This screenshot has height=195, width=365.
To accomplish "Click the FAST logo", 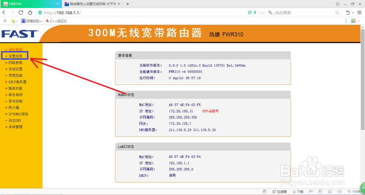I will 20,34.
